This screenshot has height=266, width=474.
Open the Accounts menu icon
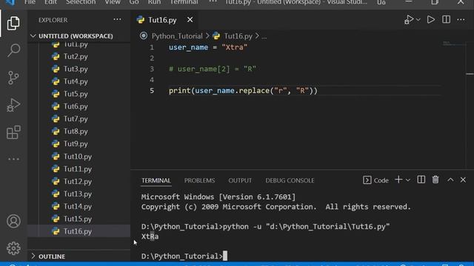(13, 221)
